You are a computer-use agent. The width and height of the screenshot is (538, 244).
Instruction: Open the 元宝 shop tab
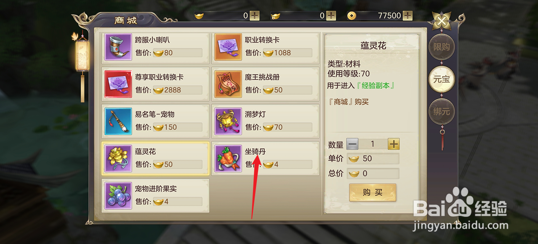tap(442, 79)
